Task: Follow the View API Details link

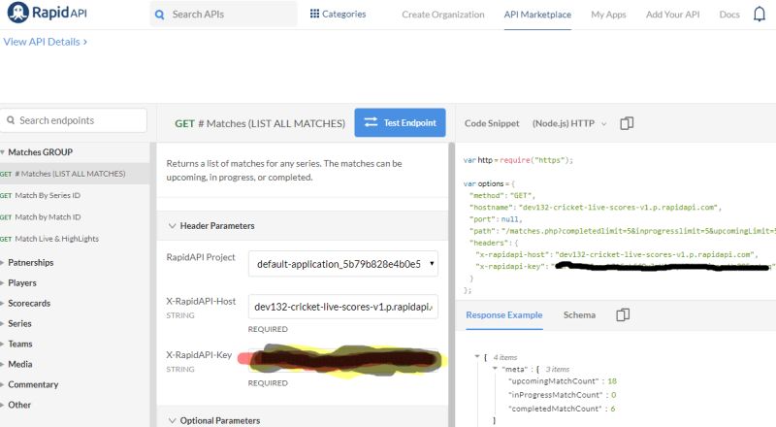Action: pos(45,42)
